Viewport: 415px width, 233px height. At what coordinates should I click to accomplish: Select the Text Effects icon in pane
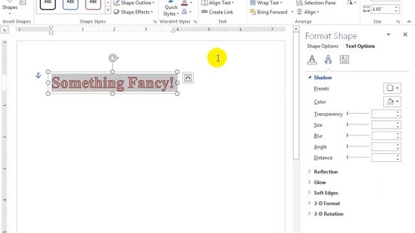point(328,60)
